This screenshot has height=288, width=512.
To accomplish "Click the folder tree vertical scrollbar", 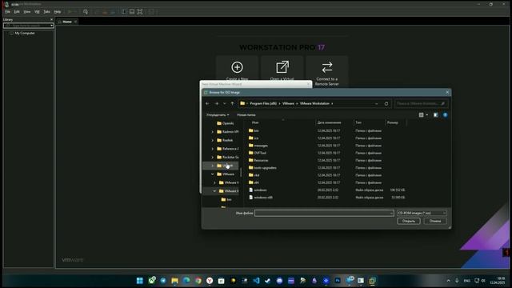I will 241,172.
